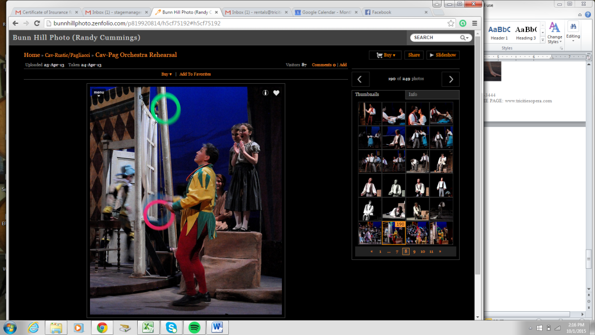Expand the search options arrow
This screenshot has width=595, height=335.
[465, 38]
